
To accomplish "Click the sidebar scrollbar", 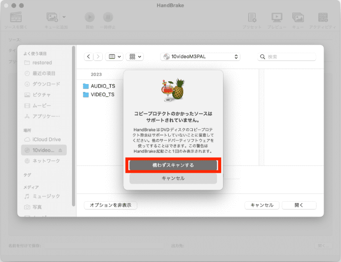I will [x=73, y=126].
